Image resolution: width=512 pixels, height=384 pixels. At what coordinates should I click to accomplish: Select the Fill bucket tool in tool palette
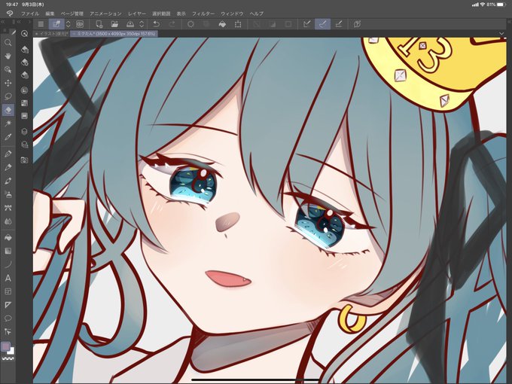pyautogui.click(x=8, y=238)
